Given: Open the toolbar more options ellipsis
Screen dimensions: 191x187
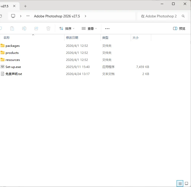Looking at the screenshot, I should tap(107, 29).
